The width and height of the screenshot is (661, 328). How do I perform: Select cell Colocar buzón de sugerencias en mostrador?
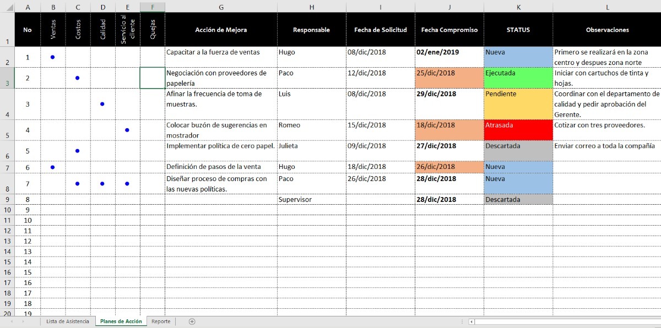pyautogui.click(x=221, y=130)
